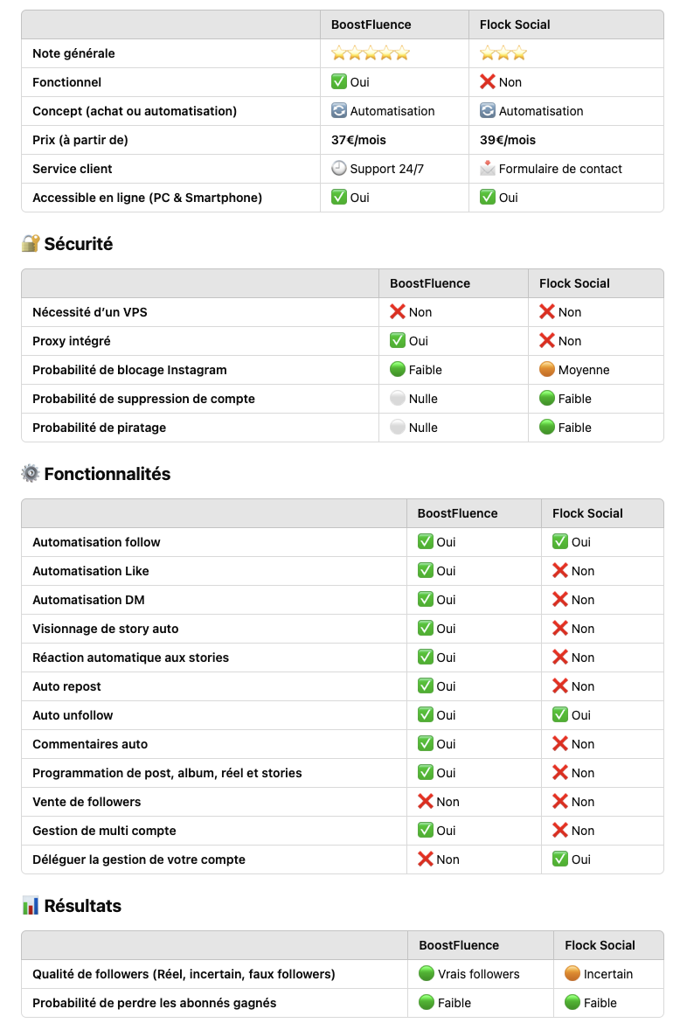Click green checkmark in BoostFluence Fonctionnel row
Screen dimensions: 680x1030
coord(338,81)
